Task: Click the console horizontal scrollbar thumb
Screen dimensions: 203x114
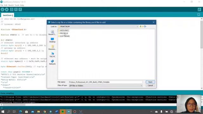Action: [x=14, y=105]
